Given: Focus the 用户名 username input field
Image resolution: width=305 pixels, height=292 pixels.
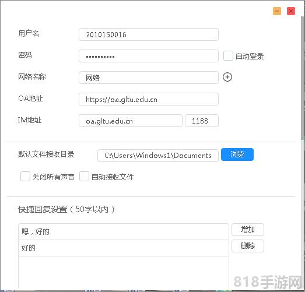Looking at the screenshot, I should (x=149, y=34).
